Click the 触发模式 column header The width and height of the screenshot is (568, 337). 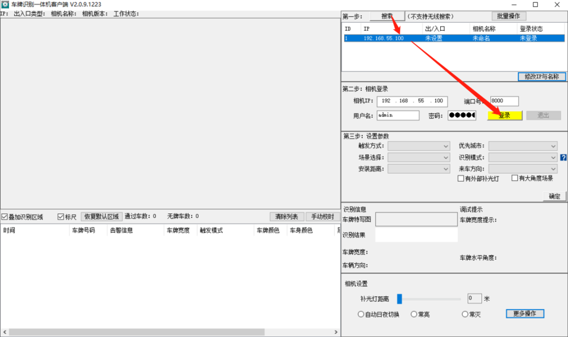coord(225,230)
